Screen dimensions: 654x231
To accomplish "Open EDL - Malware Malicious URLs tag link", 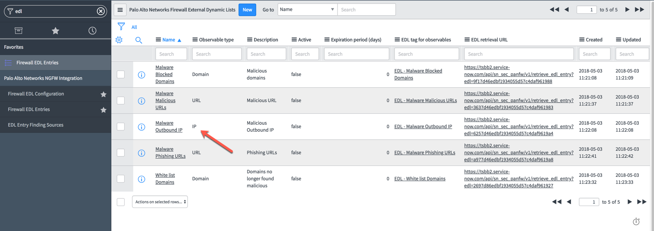I will point(426,101).
